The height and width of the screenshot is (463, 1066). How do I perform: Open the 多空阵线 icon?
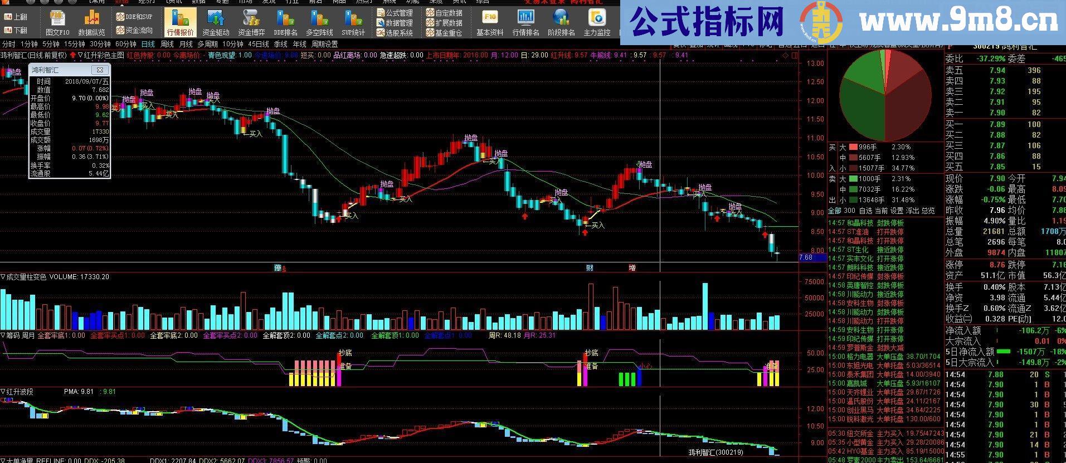(x=319, y=23)
